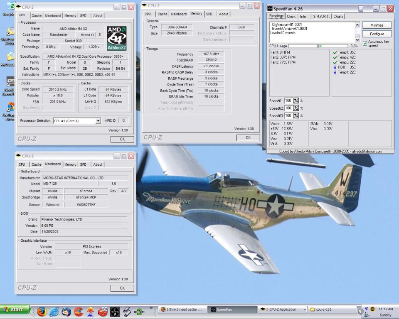Viewport: 399px width, 319px height.
Task: Click the CPU Usage progress bar with green segment
Action: click(333, 46)
